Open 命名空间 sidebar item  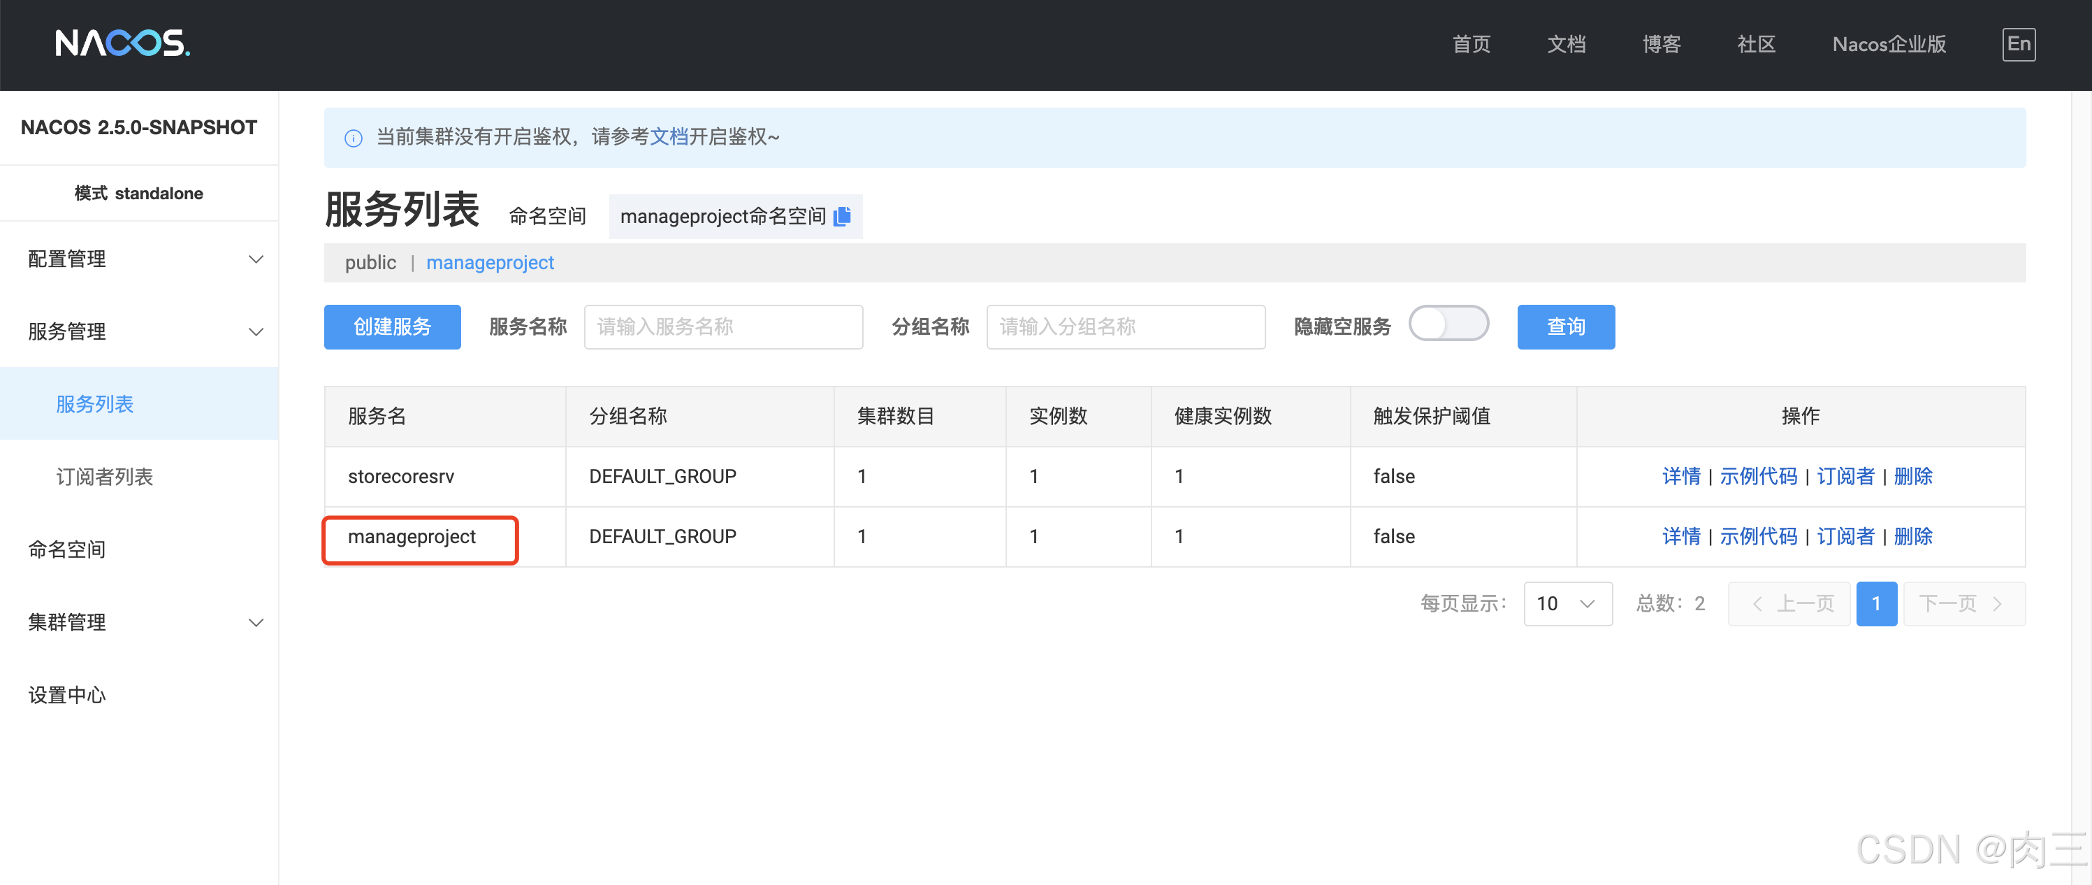pos(66,549)
